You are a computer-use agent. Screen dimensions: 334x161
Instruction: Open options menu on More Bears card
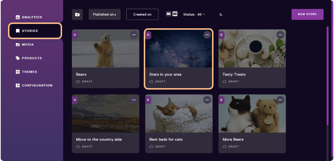click(280, 100)
